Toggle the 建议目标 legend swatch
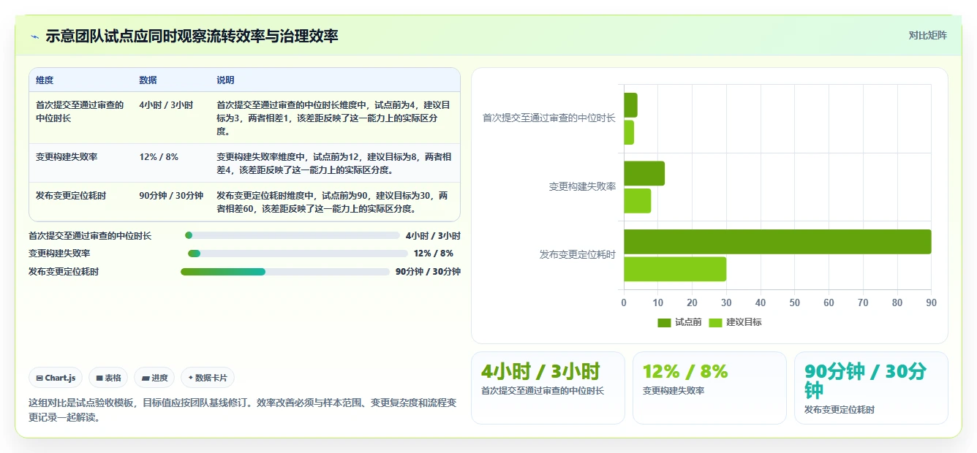 click(x=715, y=322)
